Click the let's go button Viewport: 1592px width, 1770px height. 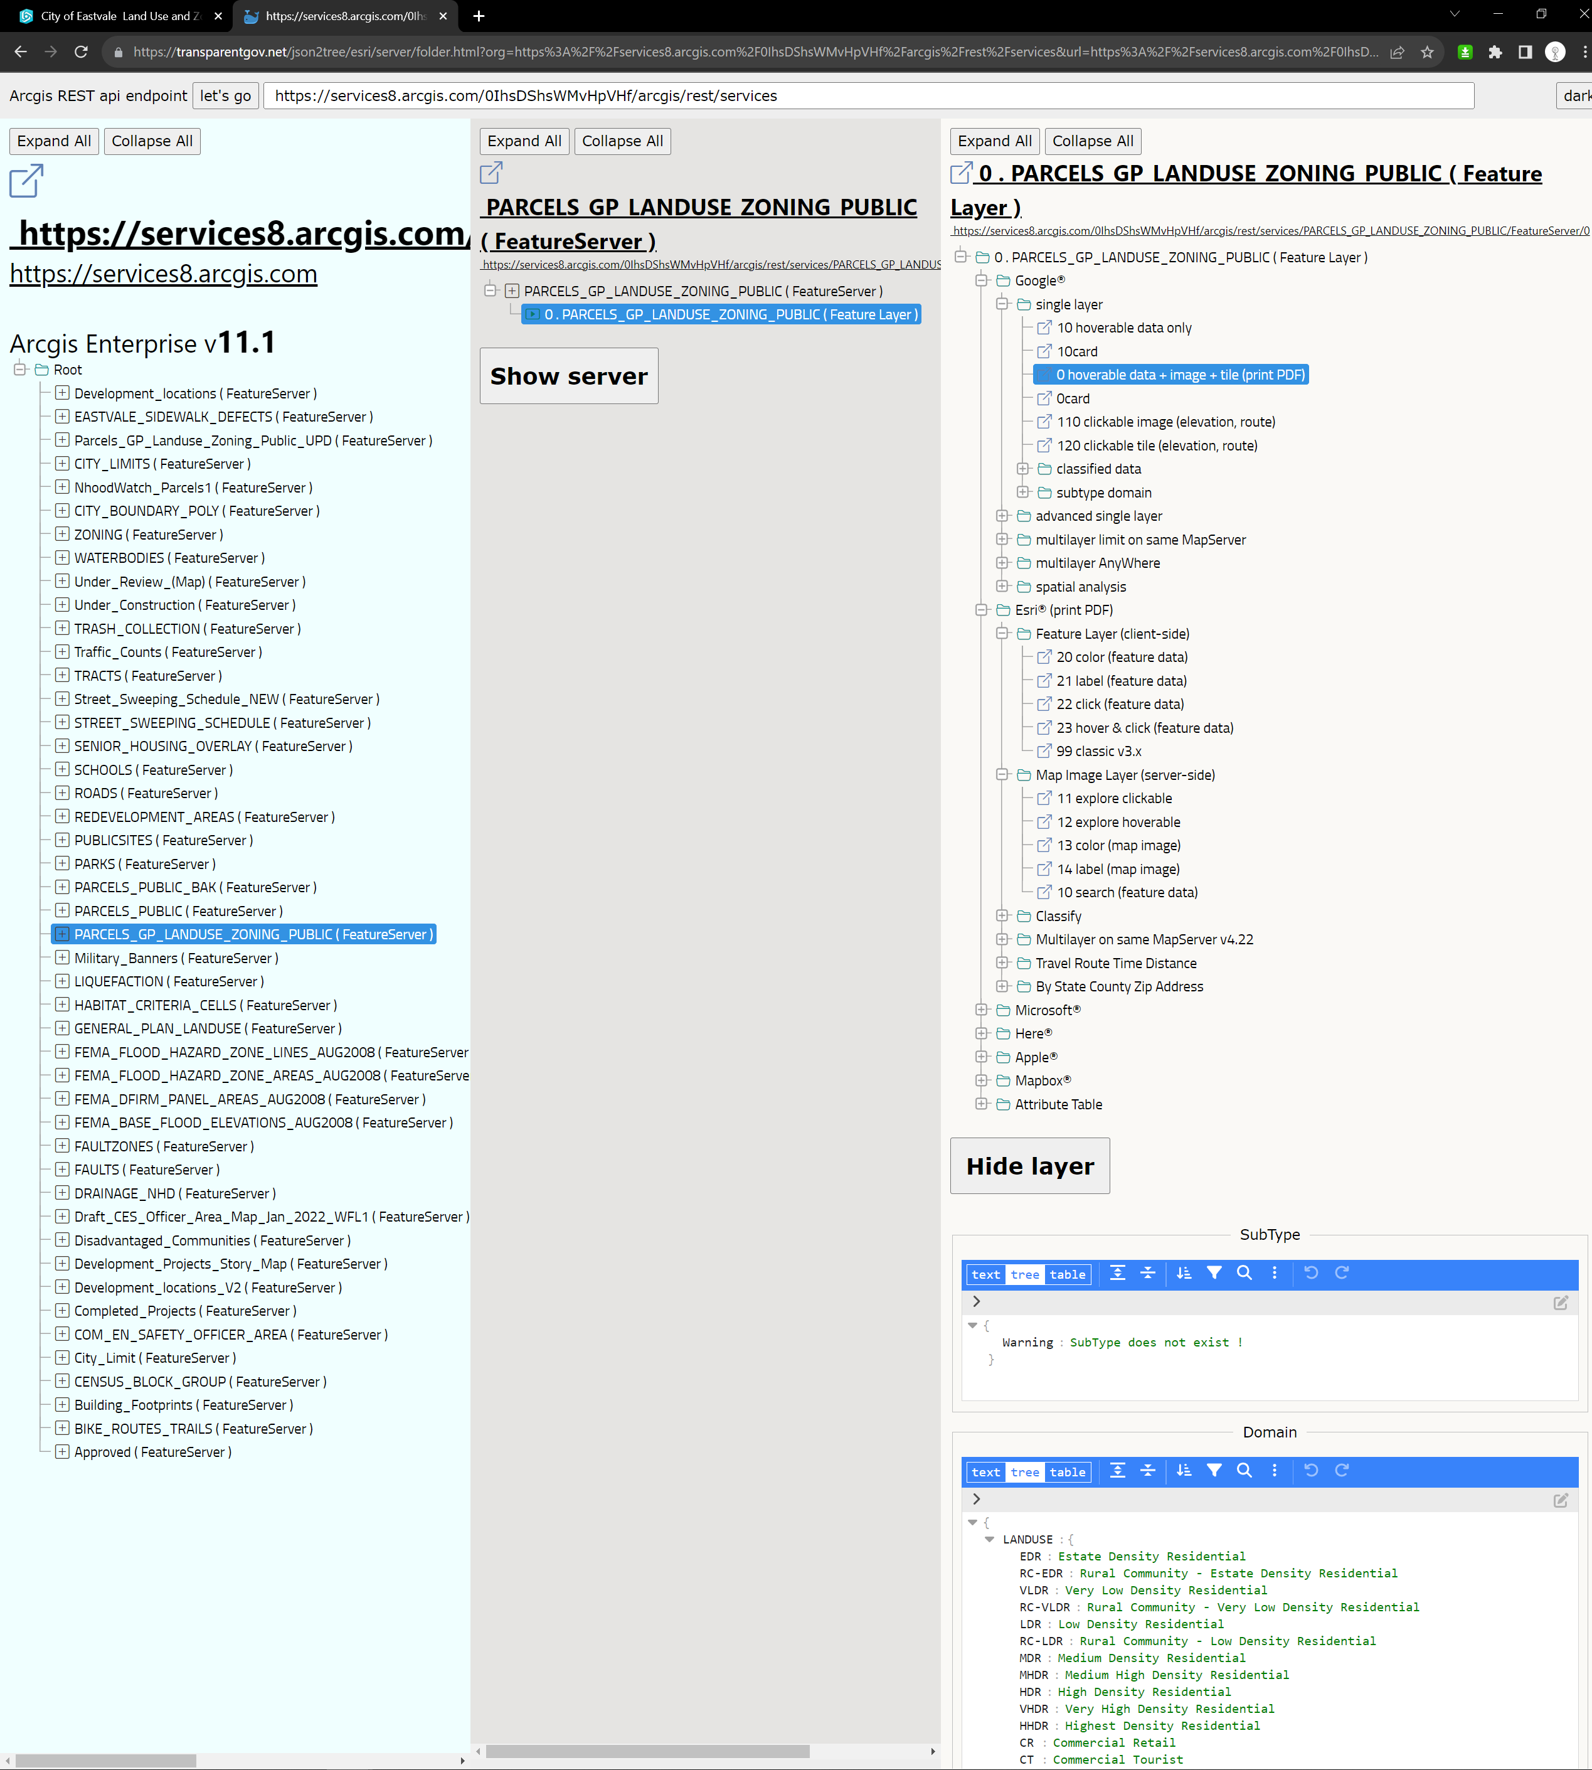pos(226,95)
